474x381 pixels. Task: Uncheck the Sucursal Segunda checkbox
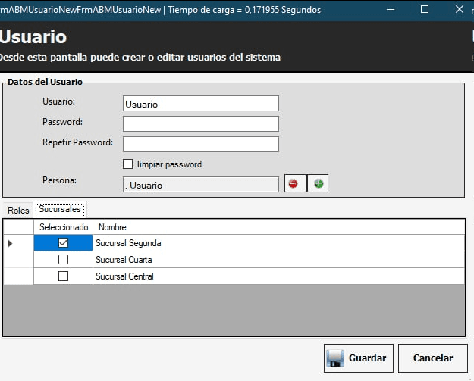click(x=64, y=243)
